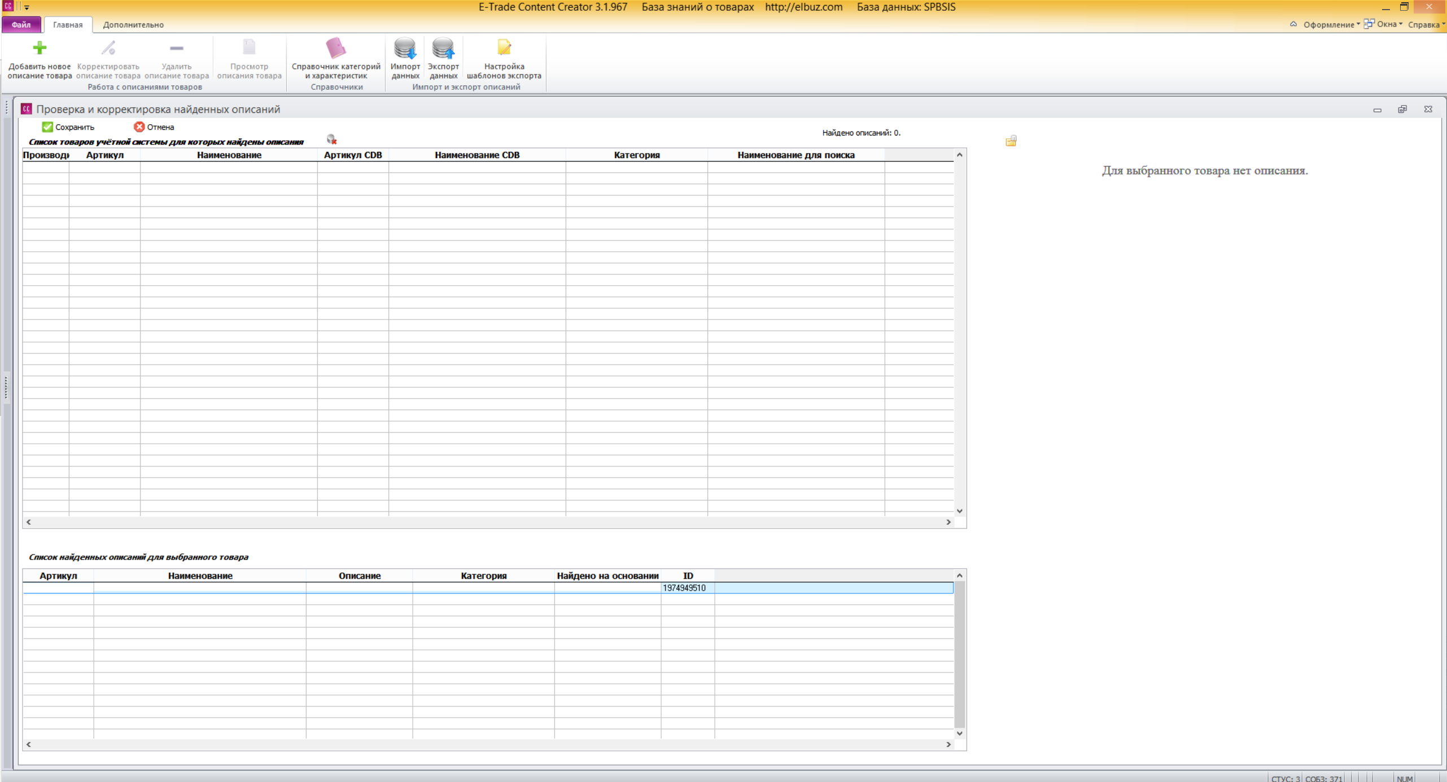Open the Файл menu
The height and width of the screenshot is (782, 1447).
(21, 25)
